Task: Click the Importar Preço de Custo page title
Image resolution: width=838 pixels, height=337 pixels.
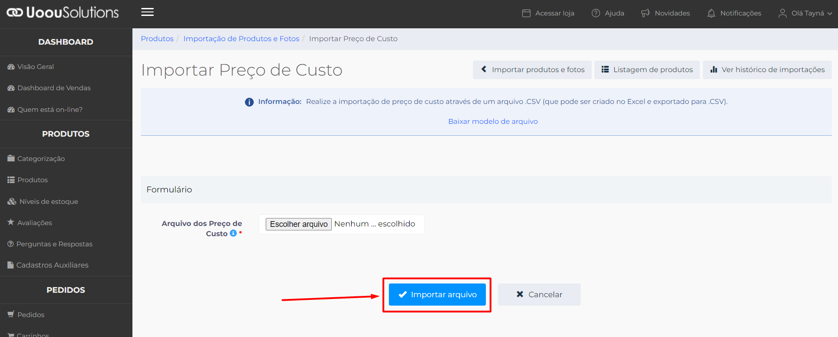Action: (242, 70)
